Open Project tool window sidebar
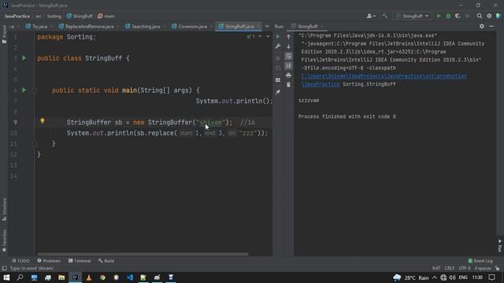This screenshot has width=504, height=283. point(4,35)
